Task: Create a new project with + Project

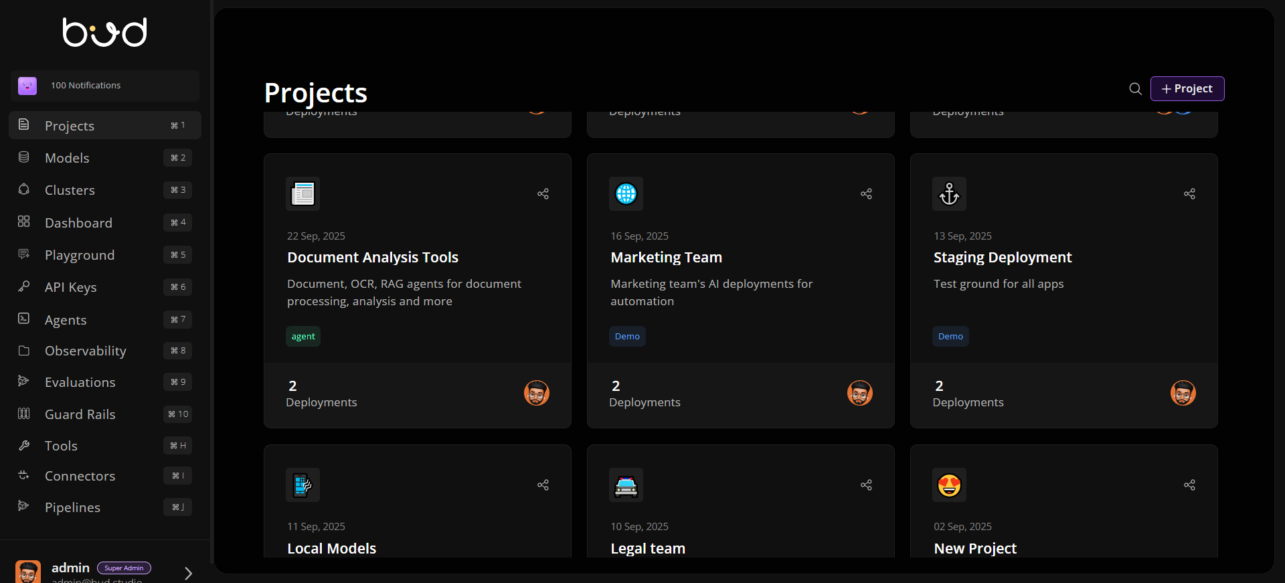Action: tap(1187, 88)
